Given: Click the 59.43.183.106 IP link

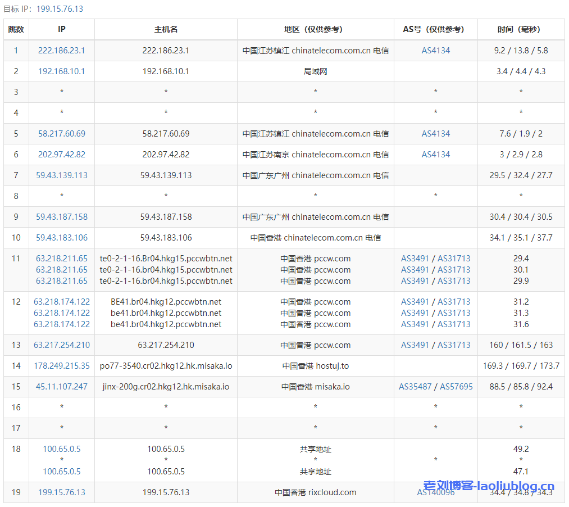Looking at the screenshot, I should tap(62, 238).
